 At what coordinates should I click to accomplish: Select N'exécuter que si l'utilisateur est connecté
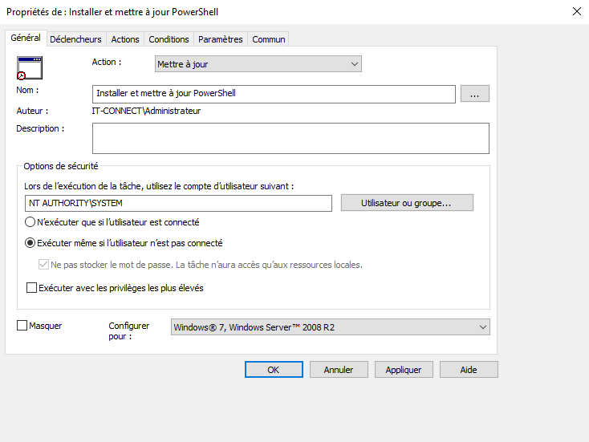click(x=31, y=222)
